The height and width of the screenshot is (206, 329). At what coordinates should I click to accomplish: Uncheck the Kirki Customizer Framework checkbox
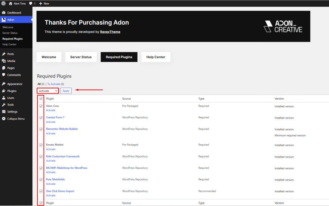[x=41, y=157]
